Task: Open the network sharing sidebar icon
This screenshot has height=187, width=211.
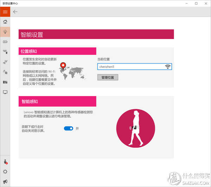Action: click(x=5, y=62)
